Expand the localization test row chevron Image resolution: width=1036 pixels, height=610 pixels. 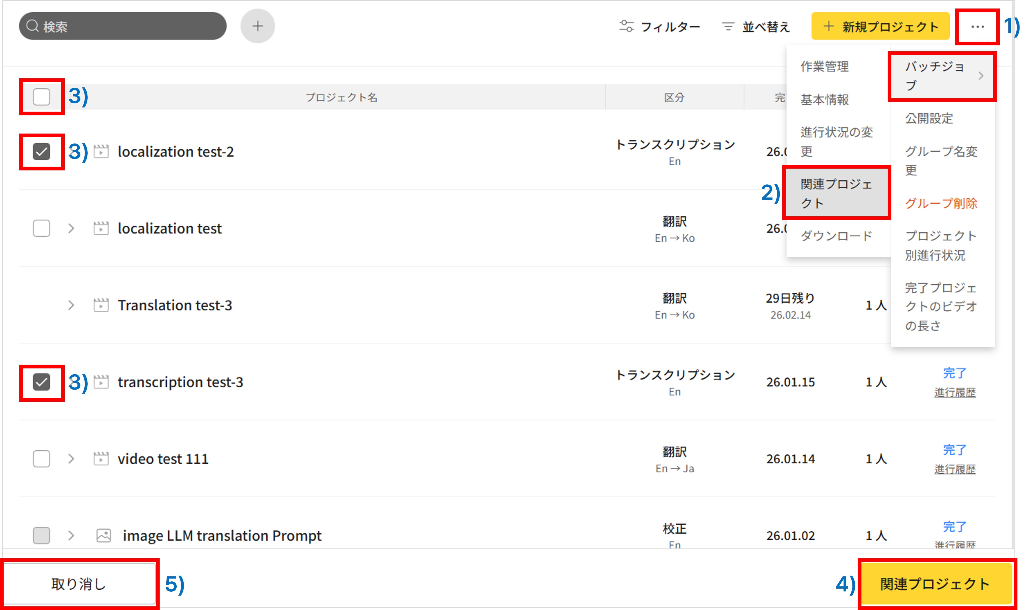pyautogui.click(x=71, y=228)
